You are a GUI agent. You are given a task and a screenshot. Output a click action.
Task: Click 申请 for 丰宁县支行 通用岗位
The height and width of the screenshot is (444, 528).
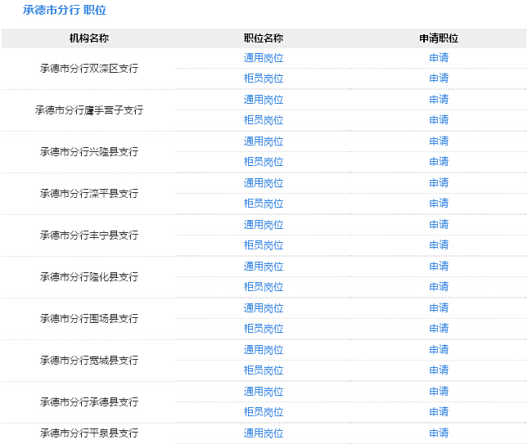click(x=439, y=225)
